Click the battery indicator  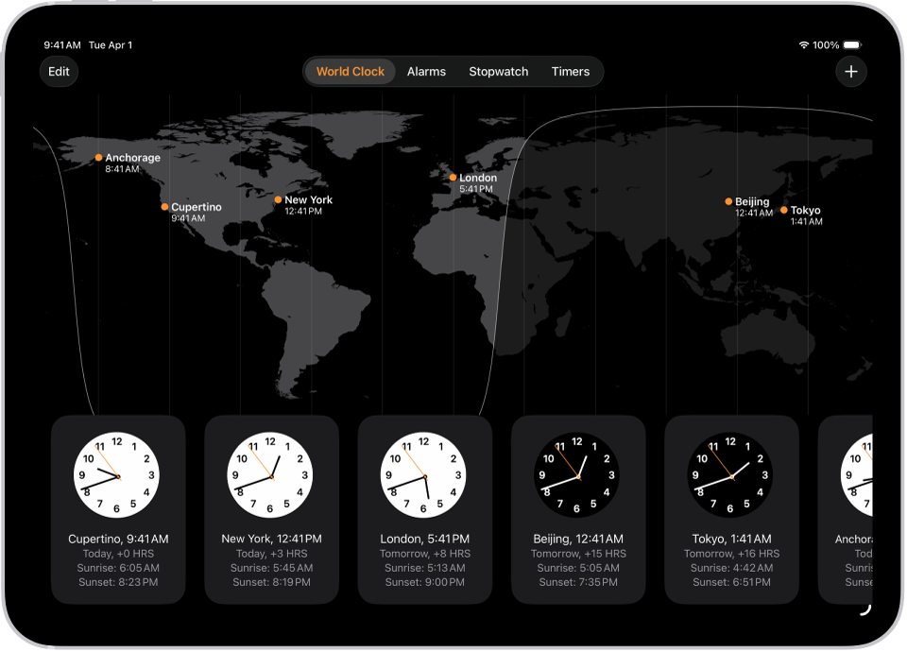pos(851,44)
